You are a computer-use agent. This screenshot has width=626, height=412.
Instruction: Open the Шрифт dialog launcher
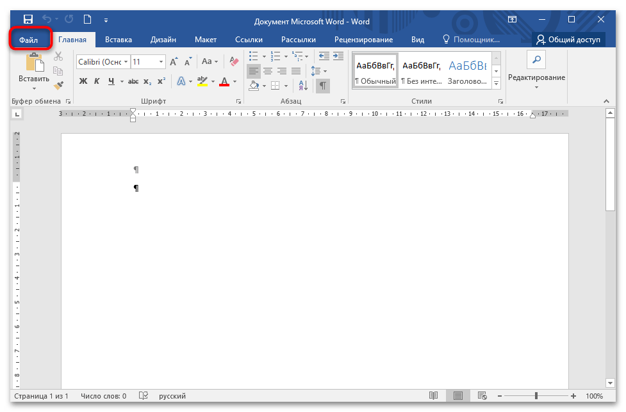pyautogui.click(x=238, y=101)
